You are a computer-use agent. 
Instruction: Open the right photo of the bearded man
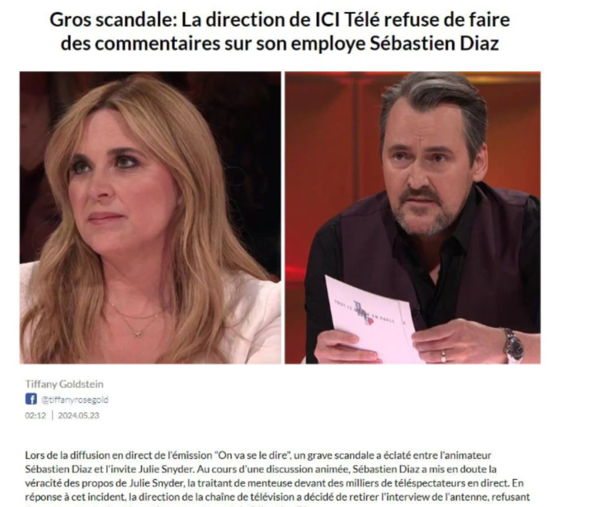412,218
